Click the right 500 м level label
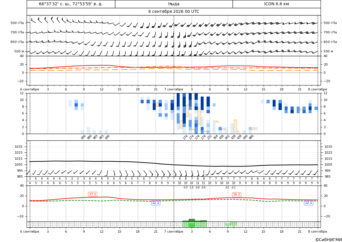The height and width of the screenshot is (242, 342). click(328, 51)
